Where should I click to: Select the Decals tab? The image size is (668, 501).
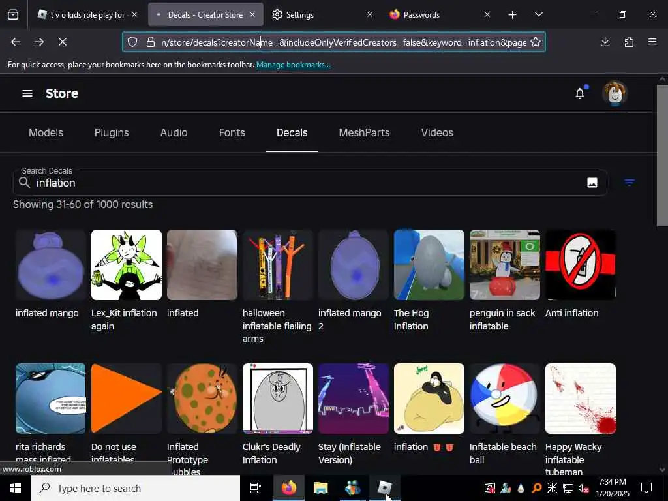click(x=292, y=132)
